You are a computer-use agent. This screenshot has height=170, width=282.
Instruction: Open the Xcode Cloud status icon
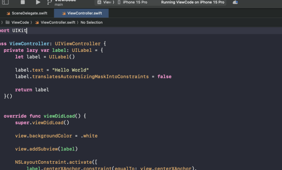[235, 2]
